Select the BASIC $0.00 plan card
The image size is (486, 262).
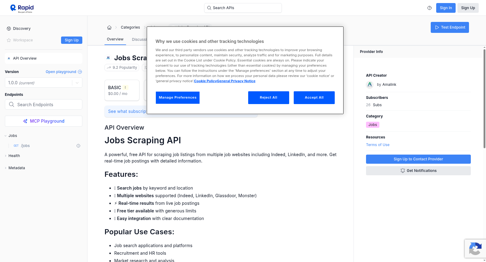tap(122, 90)
